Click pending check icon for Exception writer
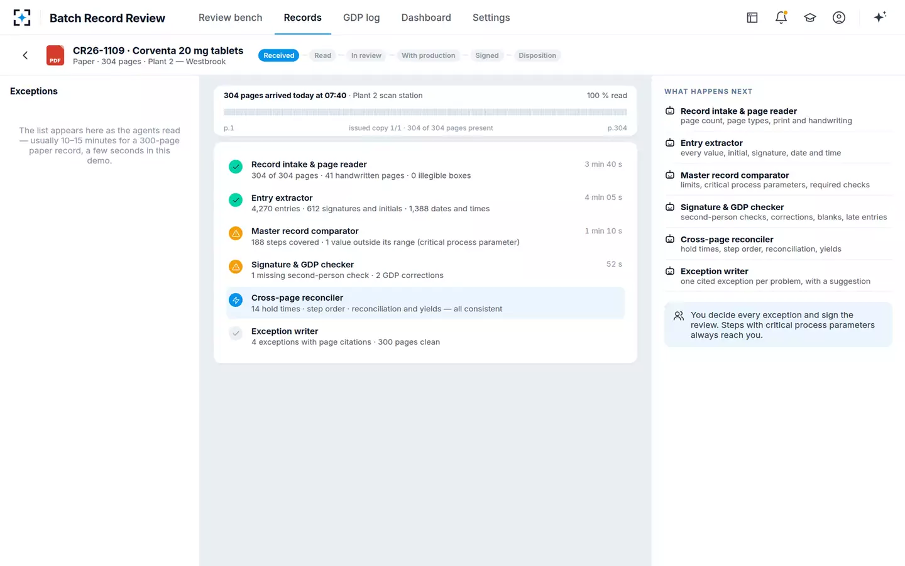 236,333
